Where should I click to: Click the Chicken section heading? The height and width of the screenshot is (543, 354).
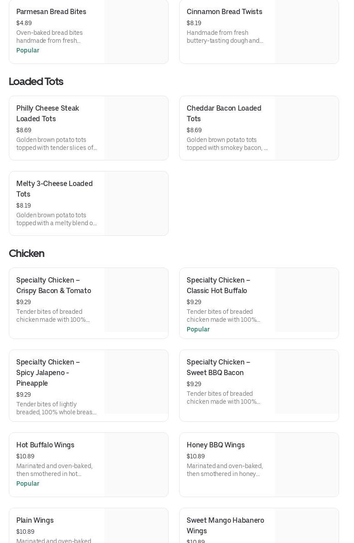point(26,253)
